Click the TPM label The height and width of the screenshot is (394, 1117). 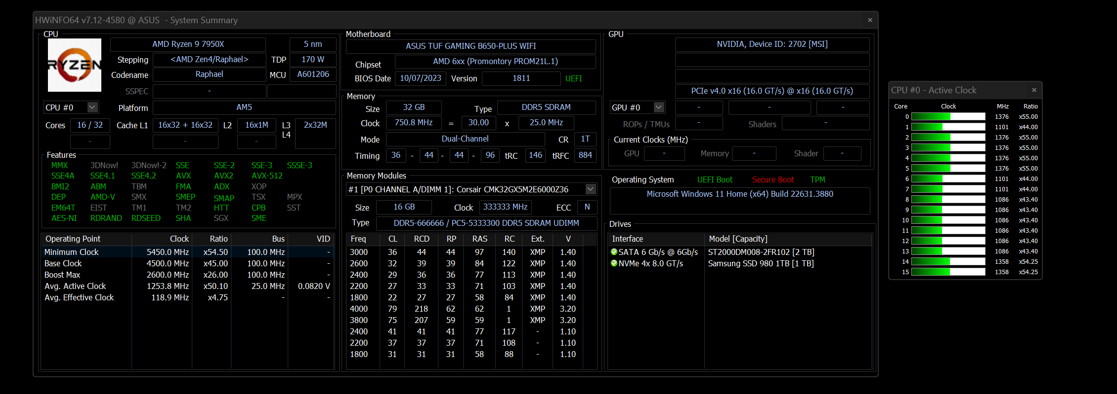pyautogui.click(x=817, y=180)
